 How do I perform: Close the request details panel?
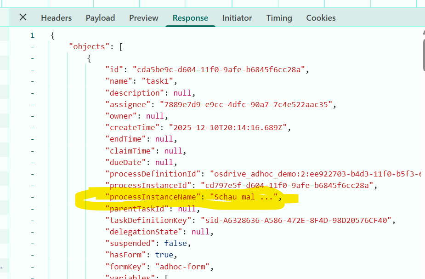point(23,17)
